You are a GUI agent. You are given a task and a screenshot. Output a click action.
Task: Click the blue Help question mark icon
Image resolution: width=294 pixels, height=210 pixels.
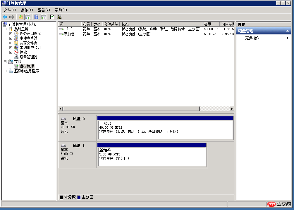click(x=36, y=17)
